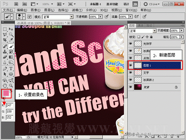Open the brush preset picker arrow
The height and width of the screenshot is (140, 186).
click(24, 17)
